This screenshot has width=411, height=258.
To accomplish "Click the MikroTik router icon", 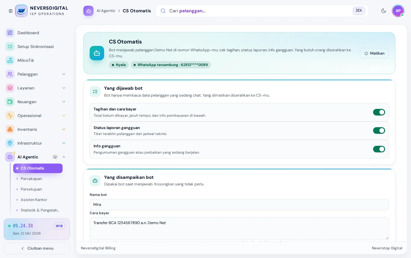I will click(x=10, y=60).
